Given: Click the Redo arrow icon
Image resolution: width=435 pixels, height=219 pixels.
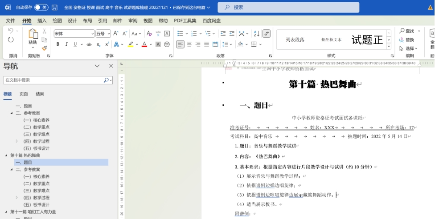Looking at the screenshot, I should tap(11, 40).
